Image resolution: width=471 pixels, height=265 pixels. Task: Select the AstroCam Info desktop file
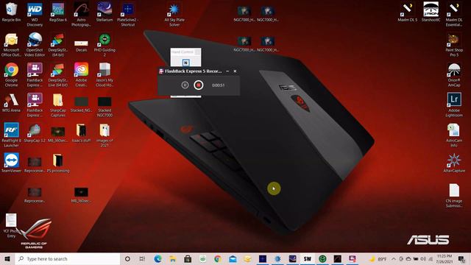click(454, 135)
